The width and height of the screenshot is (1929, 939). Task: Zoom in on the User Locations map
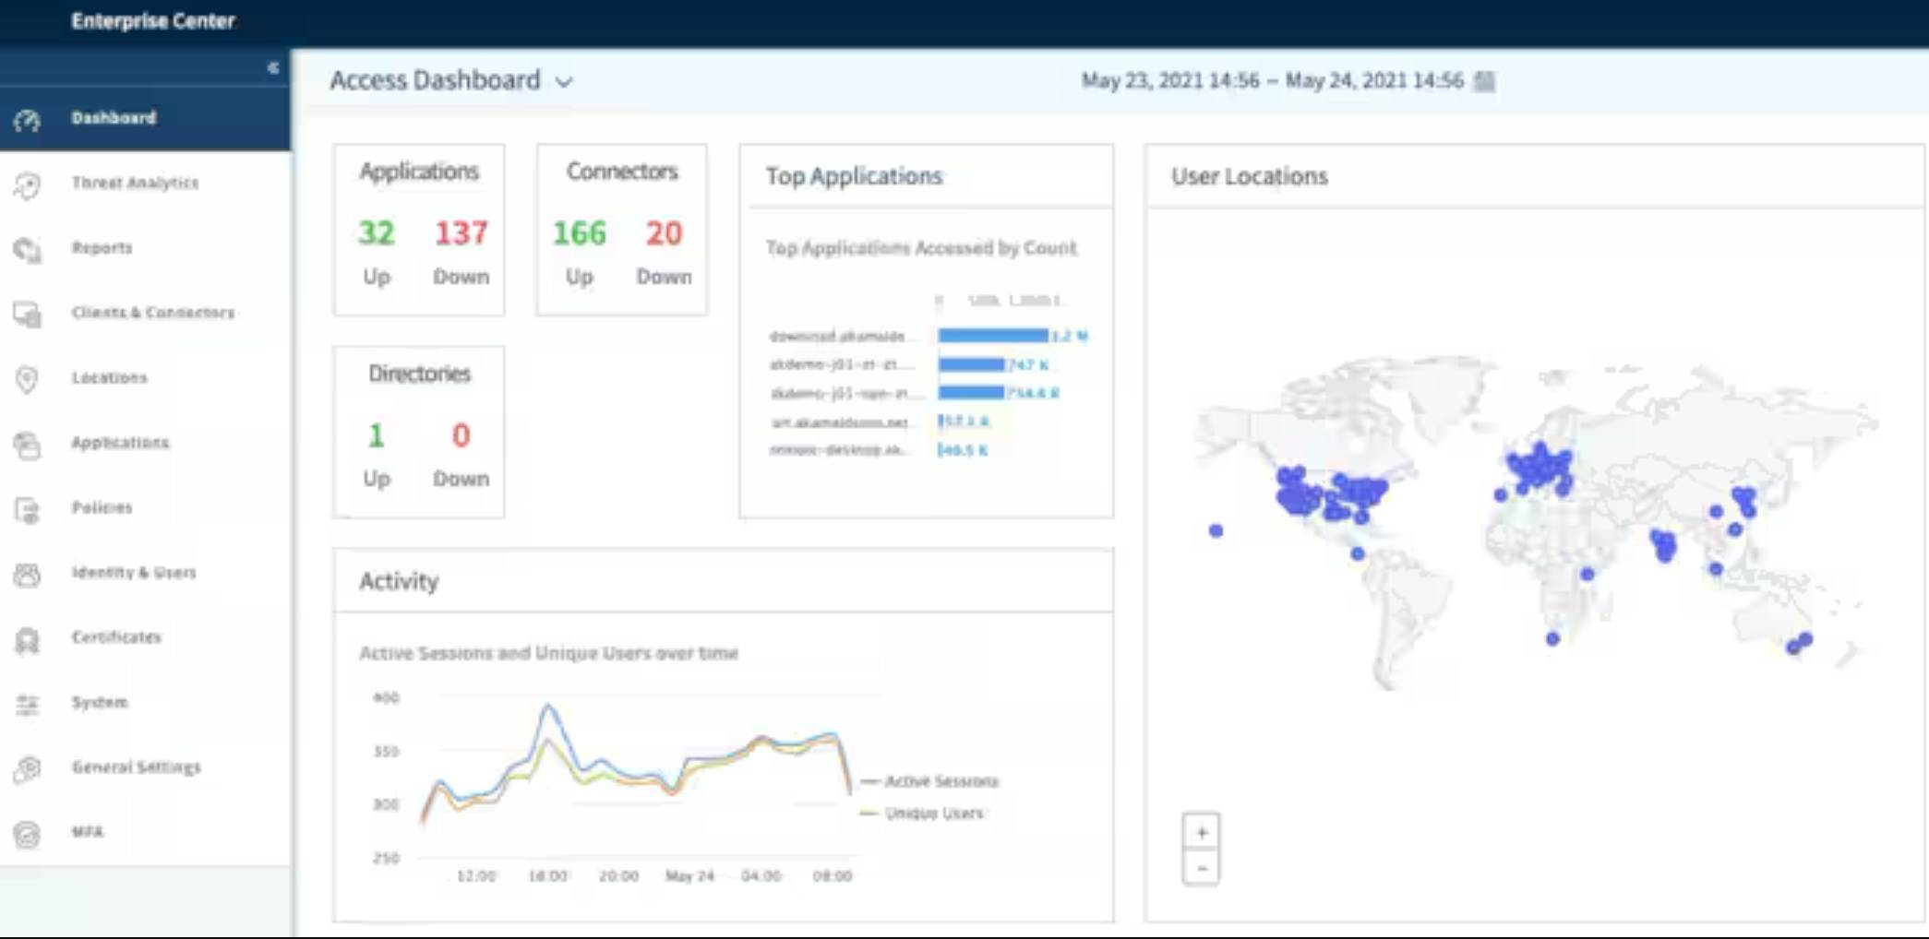[1202, 831]
